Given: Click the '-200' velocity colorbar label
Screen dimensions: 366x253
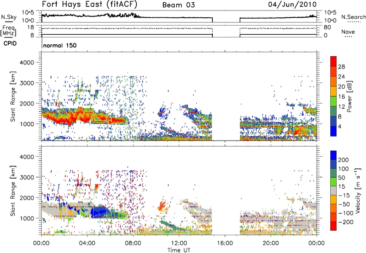Looking at the screenshot, I should click(x=345, y=222).
